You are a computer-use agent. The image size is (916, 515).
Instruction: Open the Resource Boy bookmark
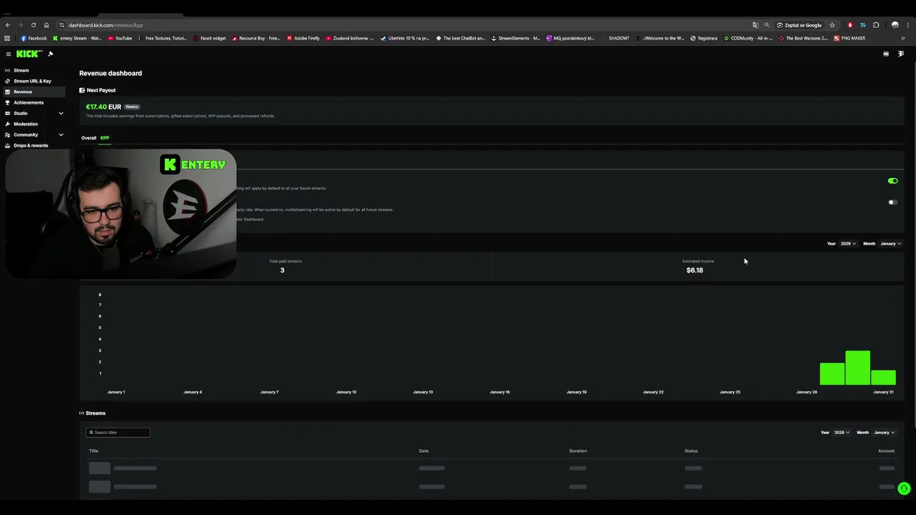(255, 38)
